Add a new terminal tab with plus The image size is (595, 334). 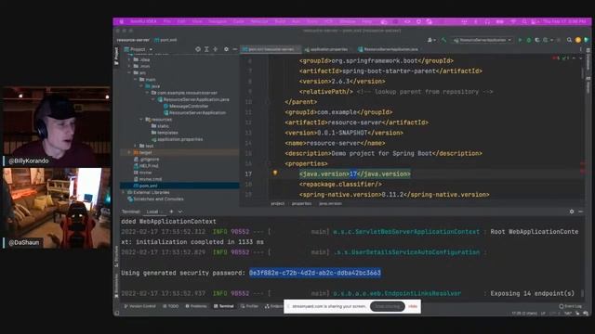tap(171, 212)
